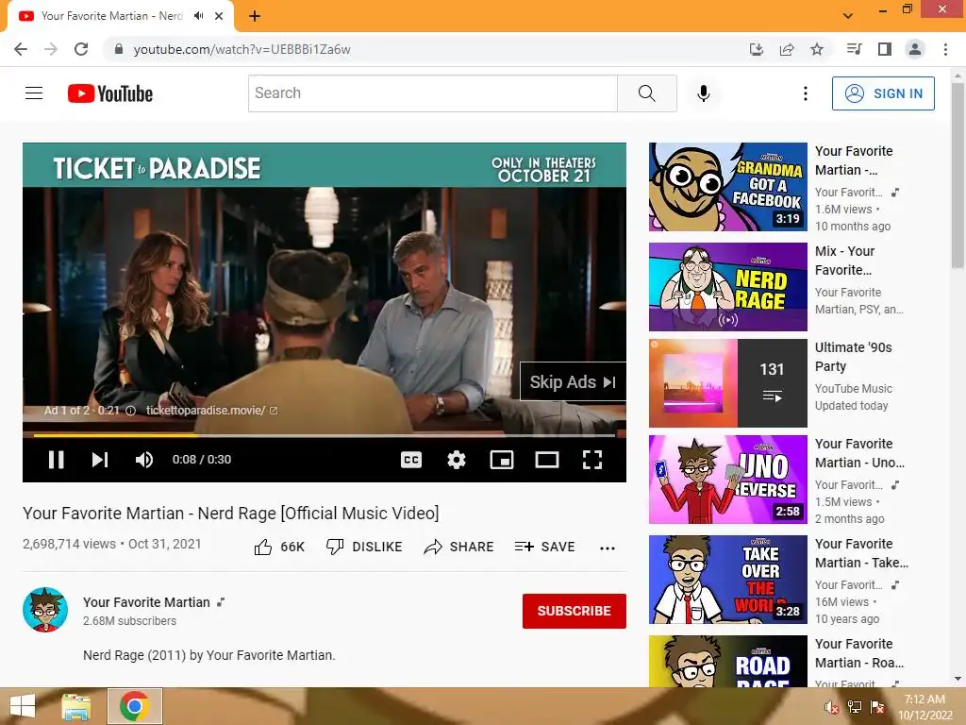Viewport: 966px width, 725px height.
Task: Open more actions ellipsis under video
Action: pos(608,548)
